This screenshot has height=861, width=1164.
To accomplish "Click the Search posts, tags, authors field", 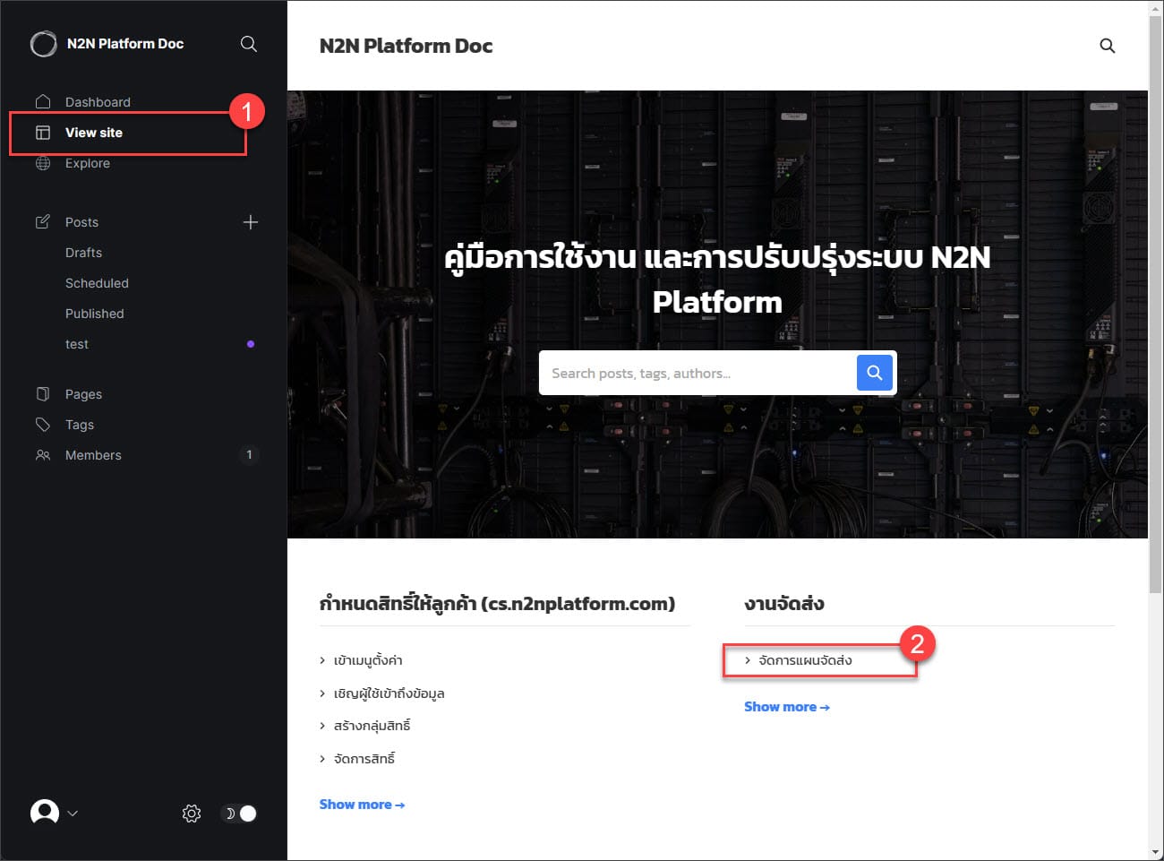I will 697,373.
